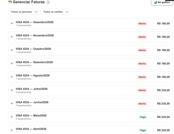Expand the Junho/2026 invoice arrow
Viewport: 174px width, 134px height.
pyautogui.click(x=12, y=103)
